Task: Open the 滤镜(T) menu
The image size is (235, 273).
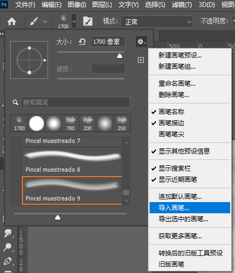Action: (x=182, y=5)
